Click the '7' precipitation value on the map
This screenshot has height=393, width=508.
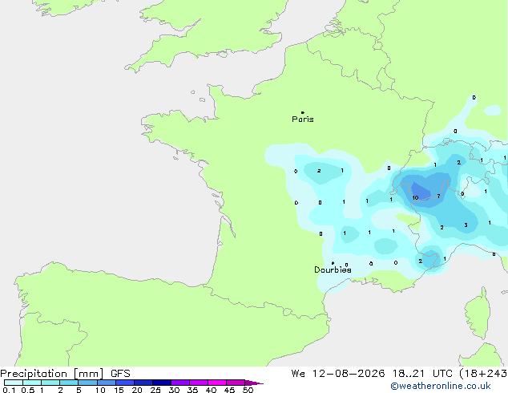(x=438, y=196)
